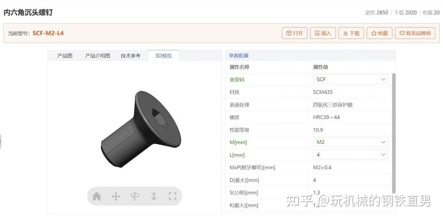The width and height of the screenshot is (443, 219).
Task: Click the 插入 insert button
Action: [x=323, y=33]
